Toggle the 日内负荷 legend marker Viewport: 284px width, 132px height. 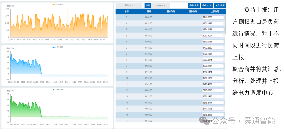[54, 47]
